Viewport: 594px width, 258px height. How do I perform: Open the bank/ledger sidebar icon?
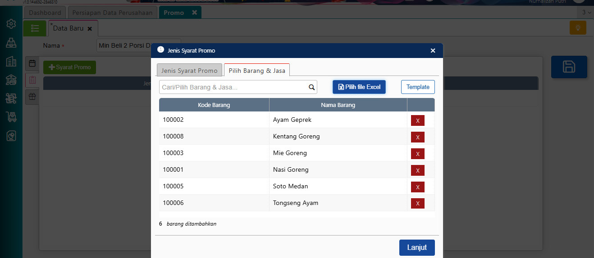(11, 80)
